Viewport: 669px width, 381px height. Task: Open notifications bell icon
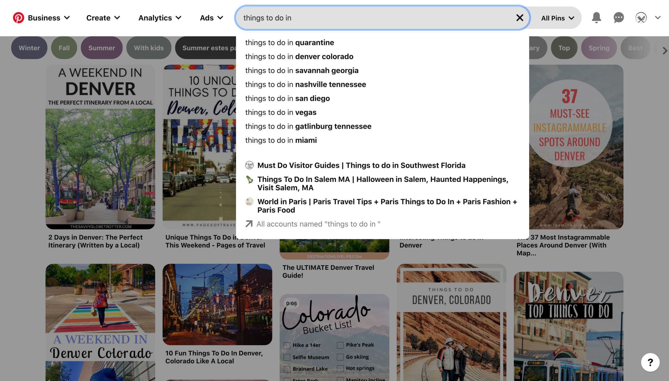(x=596, y=18)
